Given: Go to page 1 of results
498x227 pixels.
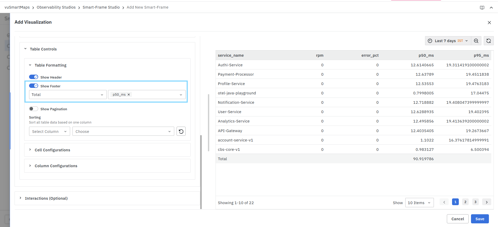Looking at the screenshot, I should [x=455, y=202].
